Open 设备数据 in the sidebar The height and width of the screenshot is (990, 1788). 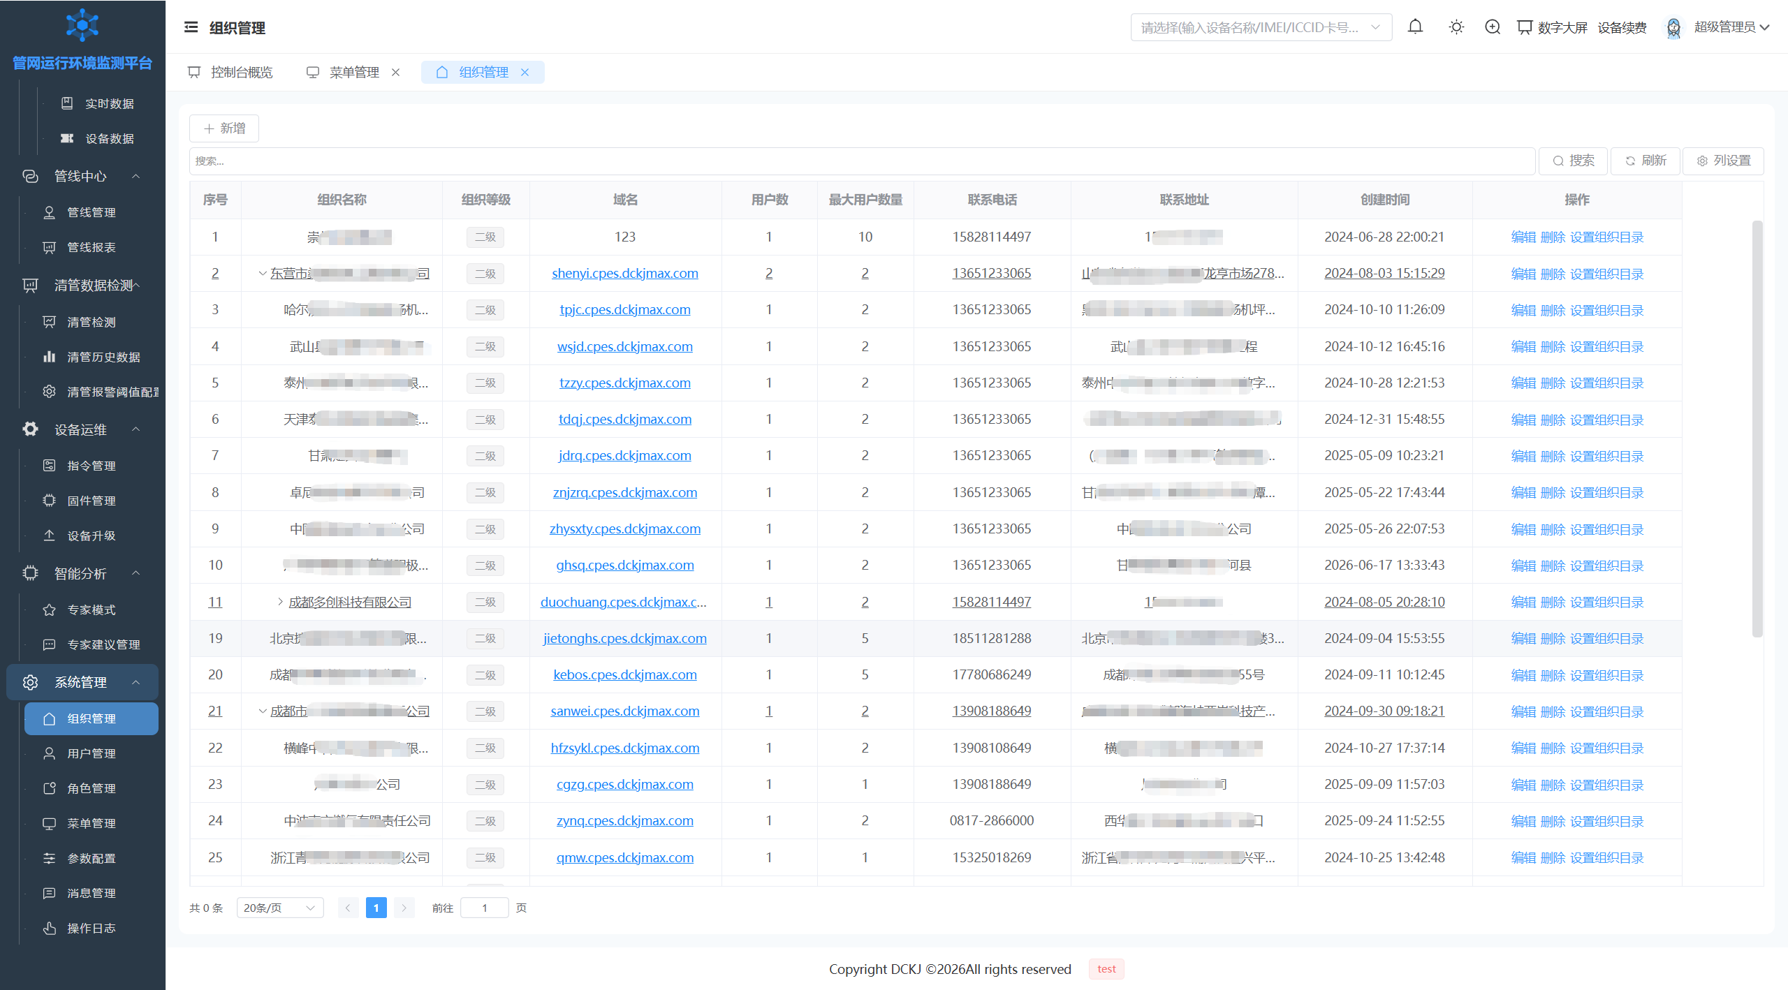[x=98, y=138]
